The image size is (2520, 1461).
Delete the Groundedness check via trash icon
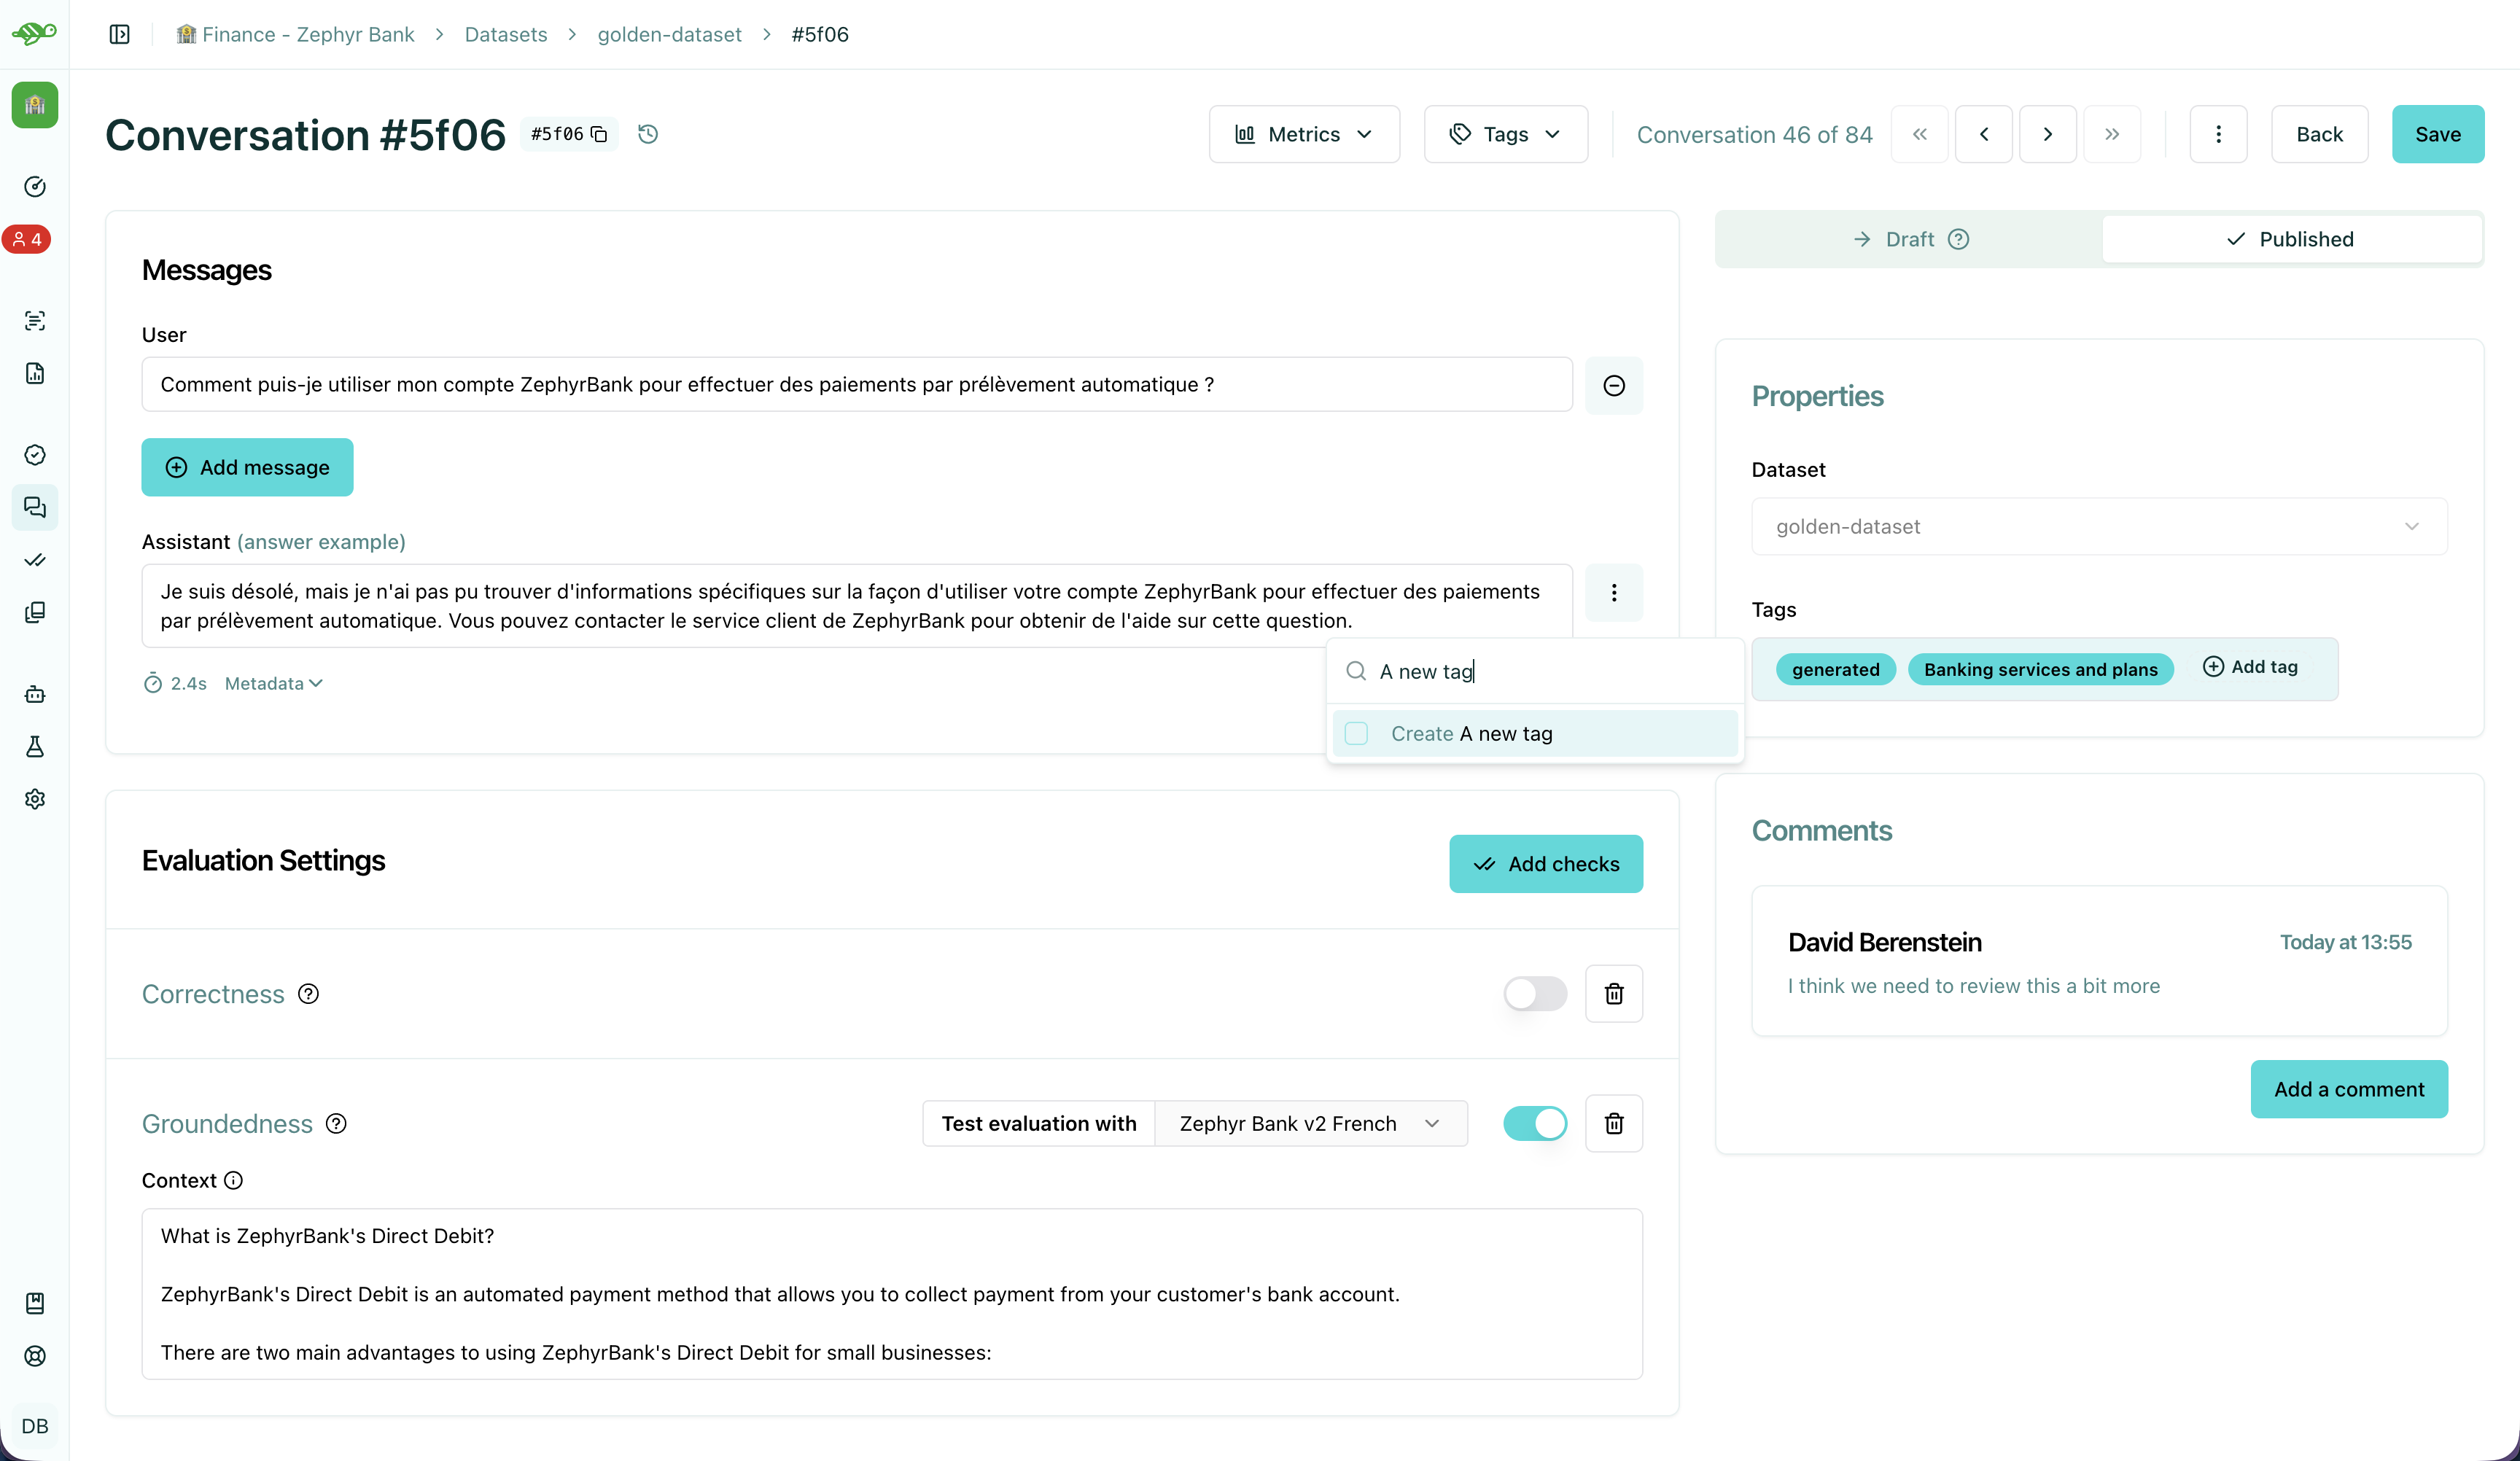1614,1123
